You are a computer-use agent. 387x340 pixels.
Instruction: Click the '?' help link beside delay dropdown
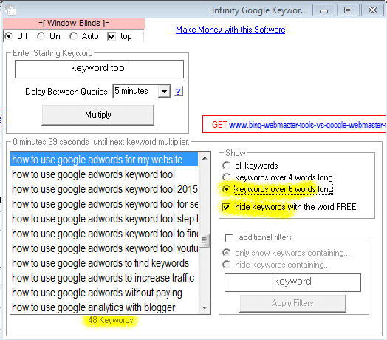click(178, 92)
